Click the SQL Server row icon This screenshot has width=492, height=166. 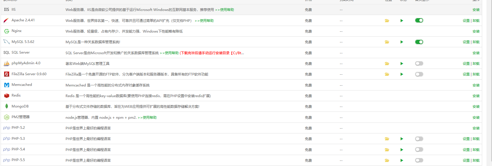(x=6, y=52)
